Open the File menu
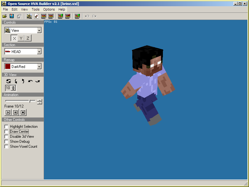This screenshot has height=187, width=249. click(5, 9)
